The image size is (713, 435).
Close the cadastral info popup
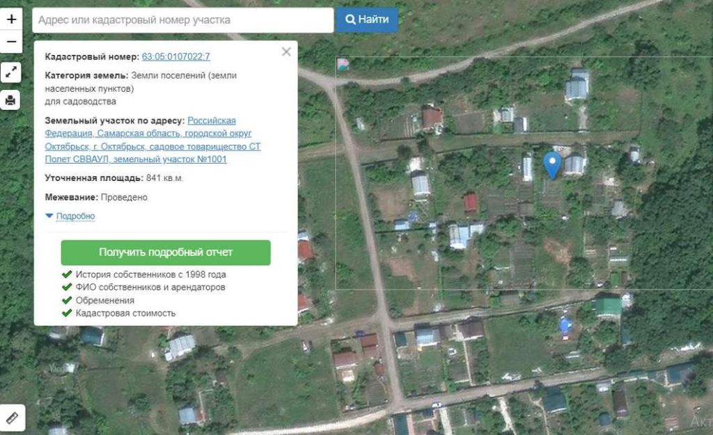[286, 52]
